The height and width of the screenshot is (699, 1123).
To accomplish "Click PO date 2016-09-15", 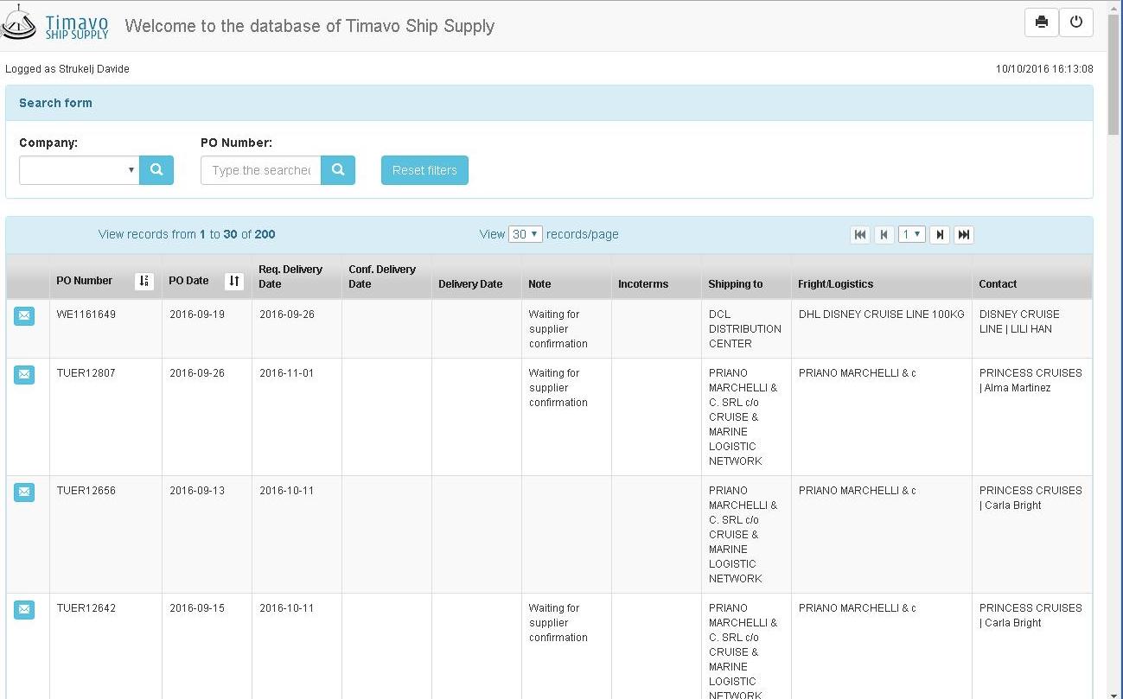I will [196, 608].
